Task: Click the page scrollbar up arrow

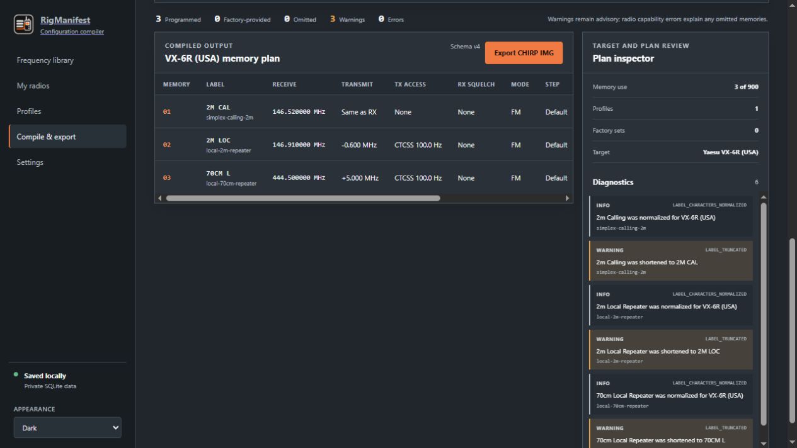Action: [792, 4]
